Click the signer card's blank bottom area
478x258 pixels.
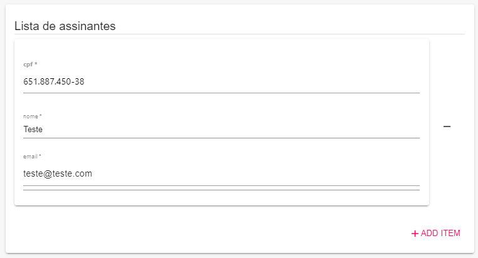click(x=221, y=197)
